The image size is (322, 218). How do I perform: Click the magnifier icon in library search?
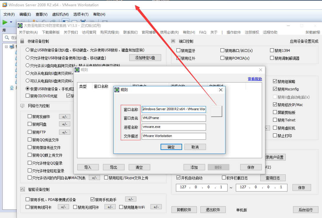click(7, 38)
